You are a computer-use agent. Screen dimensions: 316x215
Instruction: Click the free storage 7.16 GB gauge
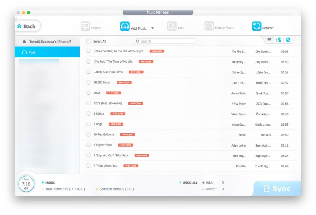pos(26,184)
